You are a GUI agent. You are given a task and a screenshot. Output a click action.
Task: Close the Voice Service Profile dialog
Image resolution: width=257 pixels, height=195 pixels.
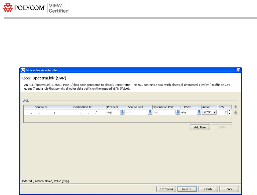tap(238, 70)
